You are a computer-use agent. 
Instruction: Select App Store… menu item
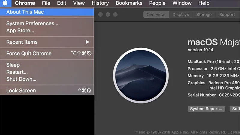pyautogui.click(x=47, y=31)
